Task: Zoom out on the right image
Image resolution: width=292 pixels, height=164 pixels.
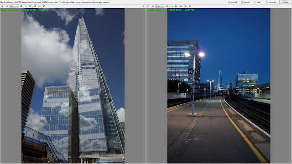Action: [153, 6]
